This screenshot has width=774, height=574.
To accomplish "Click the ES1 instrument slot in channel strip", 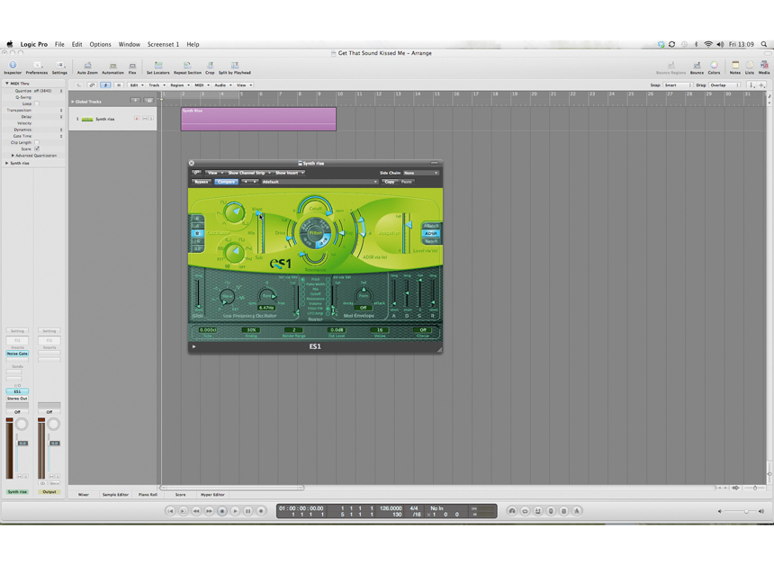I will [17, 391].
